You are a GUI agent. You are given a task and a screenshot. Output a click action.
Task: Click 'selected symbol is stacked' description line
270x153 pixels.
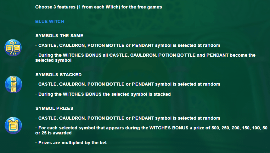coord(103,94)
